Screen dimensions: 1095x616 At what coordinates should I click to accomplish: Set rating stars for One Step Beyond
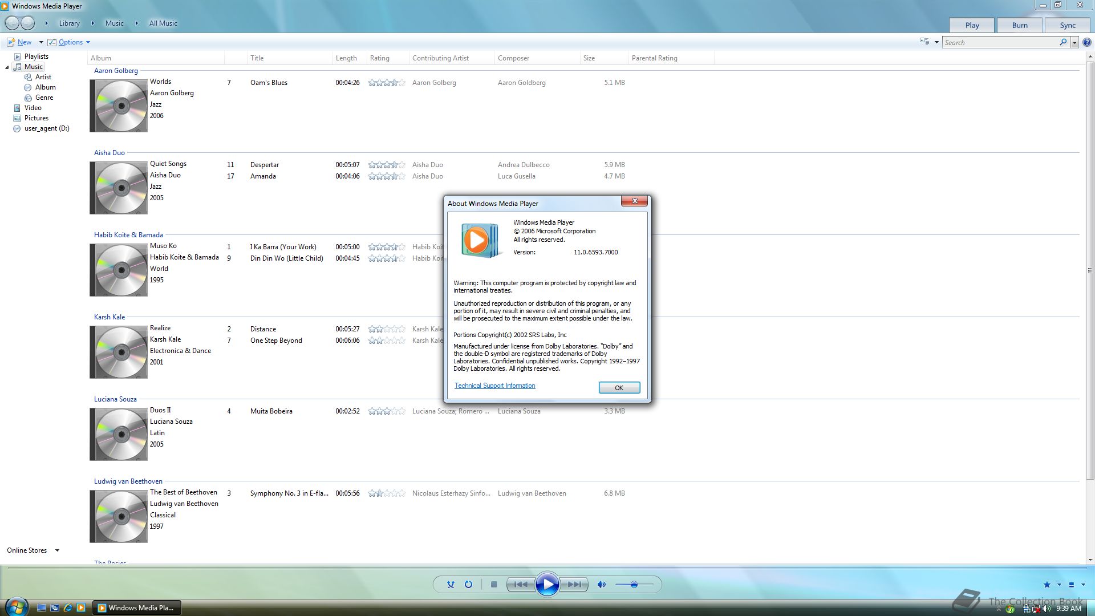click(x=387, y=341)
